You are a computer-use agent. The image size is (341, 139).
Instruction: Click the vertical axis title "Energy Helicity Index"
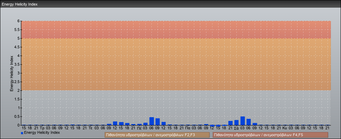pyautogui.click(x=12, y=74)
